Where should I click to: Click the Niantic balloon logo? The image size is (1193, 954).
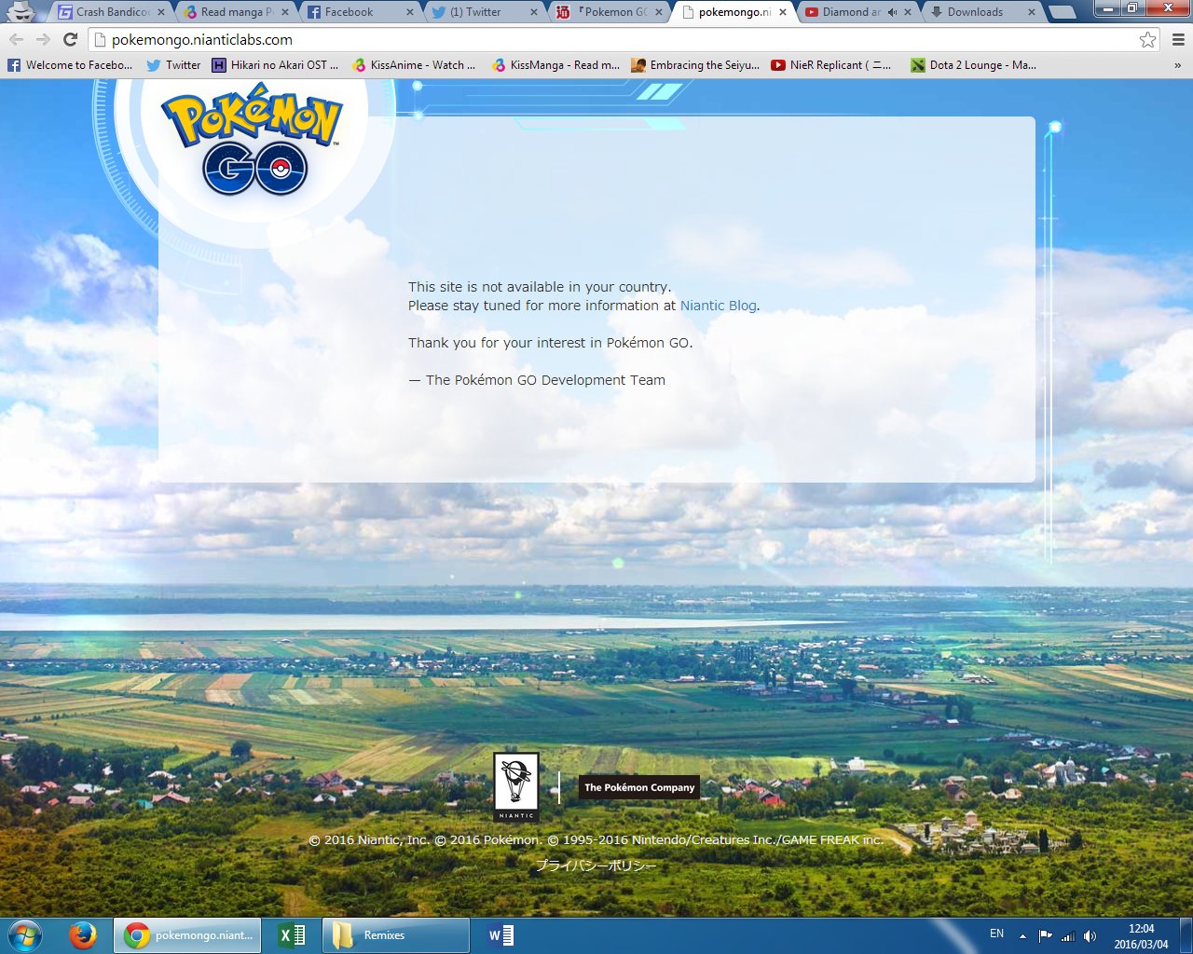(516, 787)
